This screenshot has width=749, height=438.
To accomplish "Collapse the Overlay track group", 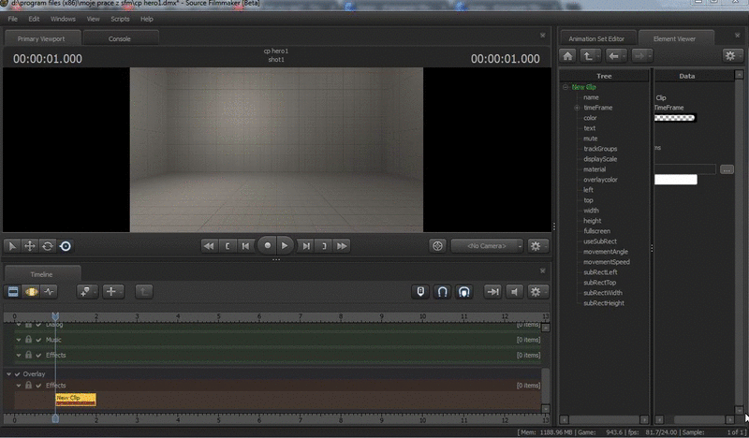I will [x=7, y=374].
